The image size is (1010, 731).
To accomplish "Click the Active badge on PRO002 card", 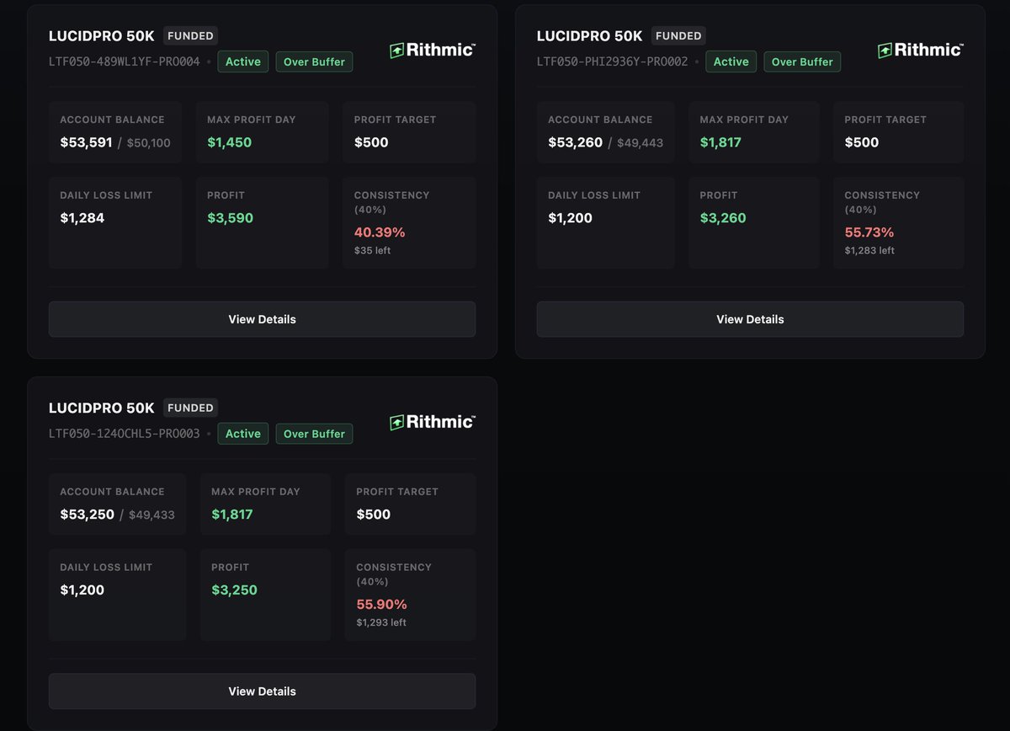I will [x=731, y=61].
